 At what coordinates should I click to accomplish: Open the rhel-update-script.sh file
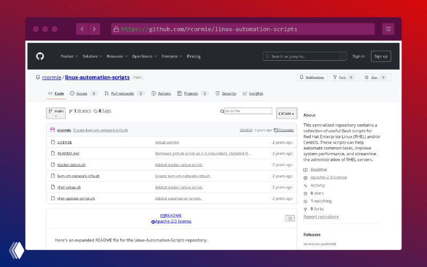coord(76,198)
